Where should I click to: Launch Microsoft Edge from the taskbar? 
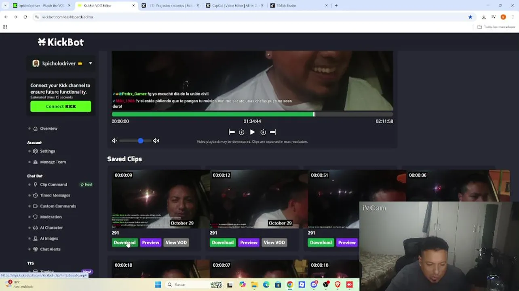pos(266,285)
